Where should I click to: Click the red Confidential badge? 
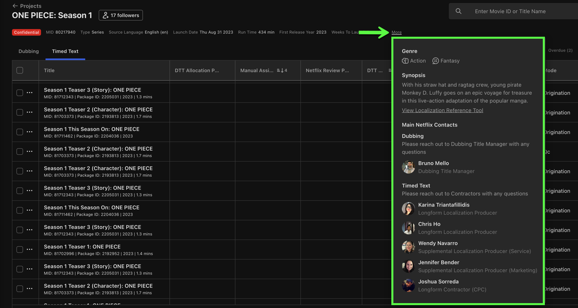click(26, 32)
